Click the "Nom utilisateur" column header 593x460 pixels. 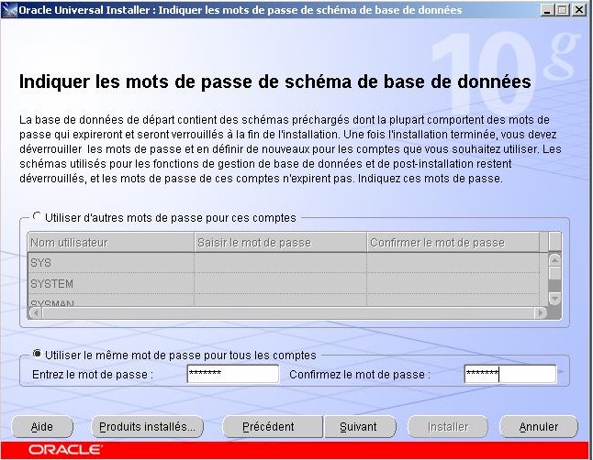click(110, 242)
